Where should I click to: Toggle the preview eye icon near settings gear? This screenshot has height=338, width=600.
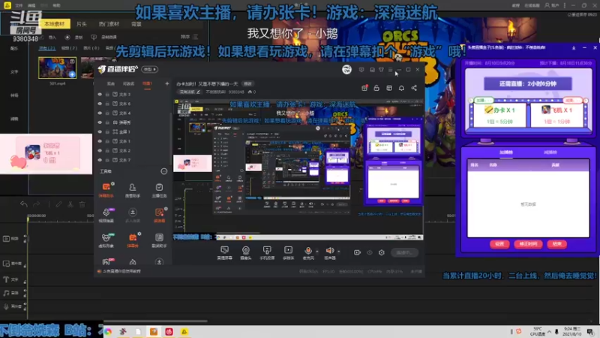(x=369, y=252)
